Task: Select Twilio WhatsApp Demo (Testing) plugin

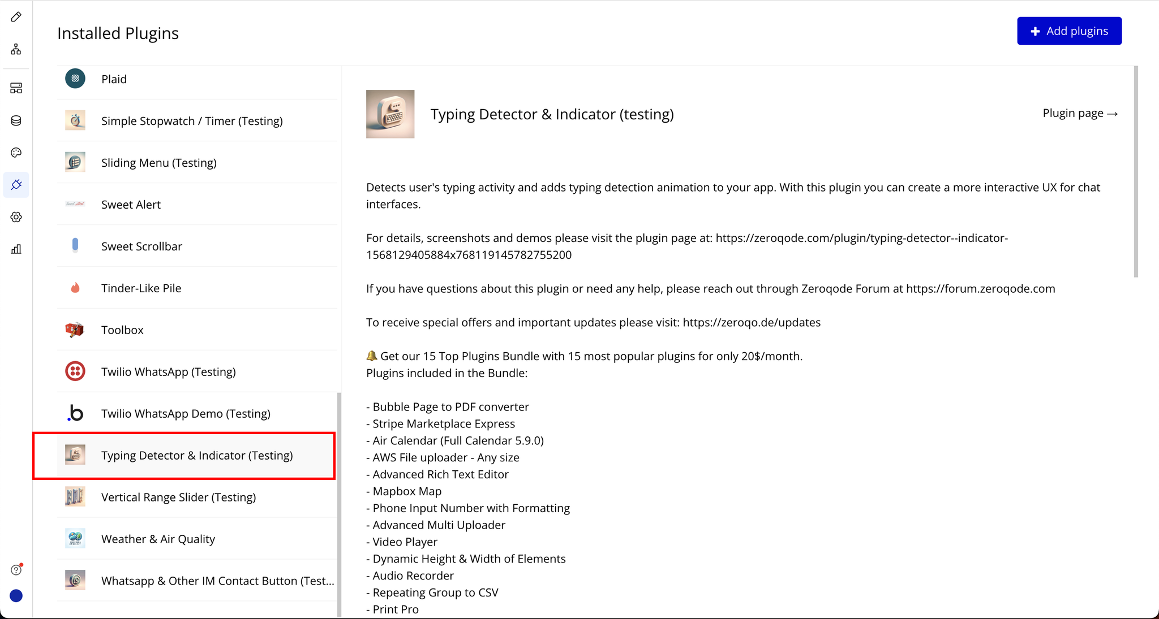Action: 186,414
